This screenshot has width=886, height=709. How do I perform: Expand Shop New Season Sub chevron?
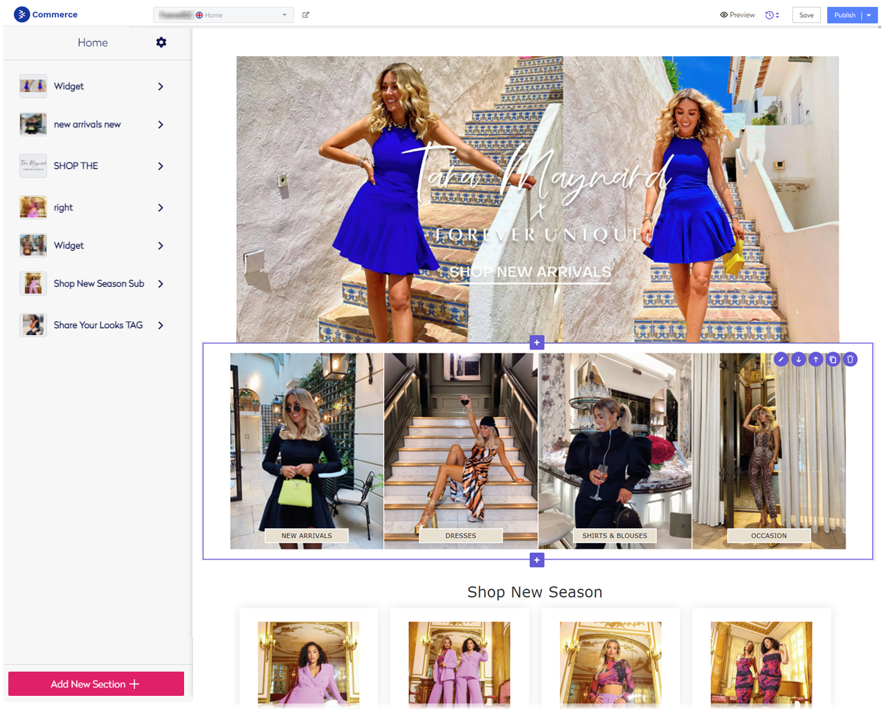click(x=161, y=284)
